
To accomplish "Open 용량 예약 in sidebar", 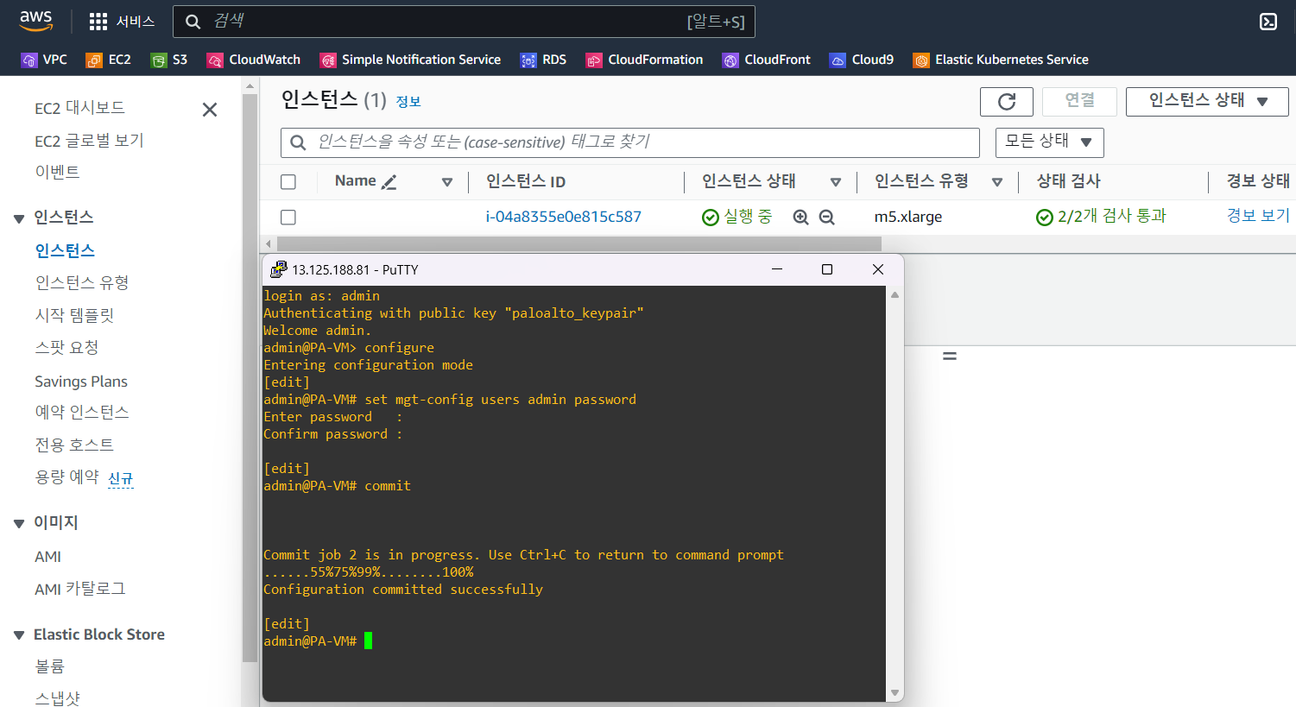I will [66, 477].
